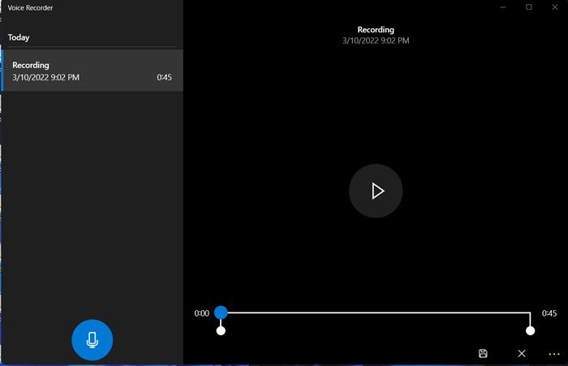Viewport: 568px width, 366px height.
Task: Close the Voice Recorder window
Action: click(554, 6)
